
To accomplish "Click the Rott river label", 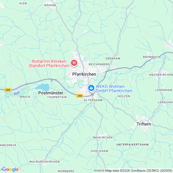I will (17, 93).
